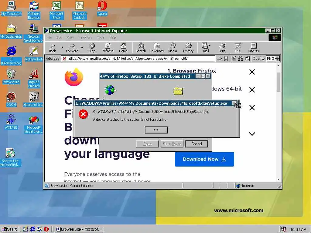The image size is (311, 233).
Task: Launch Internet Explorer from the quick launch bar
Action: click(32, 229)
